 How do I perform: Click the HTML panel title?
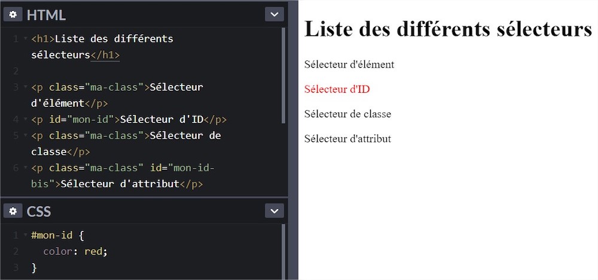(x=46, y=15)
